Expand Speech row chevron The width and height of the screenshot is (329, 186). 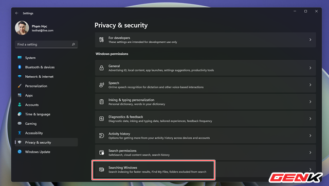click(310, 85)
